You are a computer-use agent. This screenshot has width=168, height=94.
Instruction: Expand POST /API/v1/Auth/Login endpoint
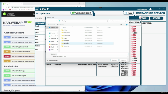pos(19,71)
